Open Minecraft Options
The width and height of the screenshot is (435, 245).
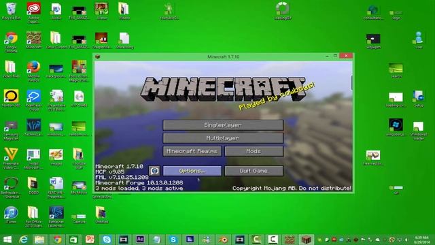click(x=192, y=171)
